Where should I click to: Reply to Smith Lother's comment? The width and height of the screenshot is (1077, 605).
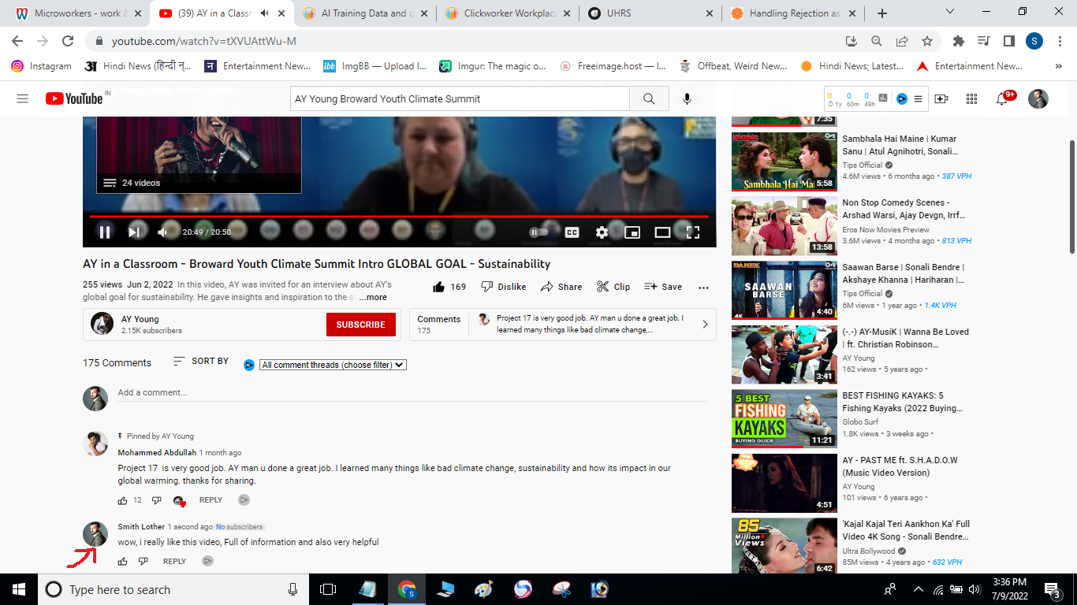point(174,562)
